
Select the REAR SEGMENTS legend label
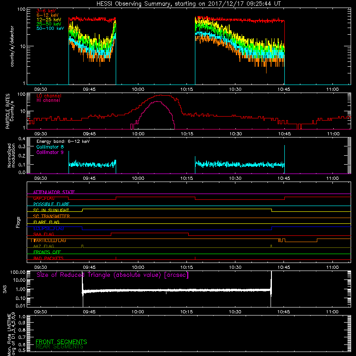59,347
